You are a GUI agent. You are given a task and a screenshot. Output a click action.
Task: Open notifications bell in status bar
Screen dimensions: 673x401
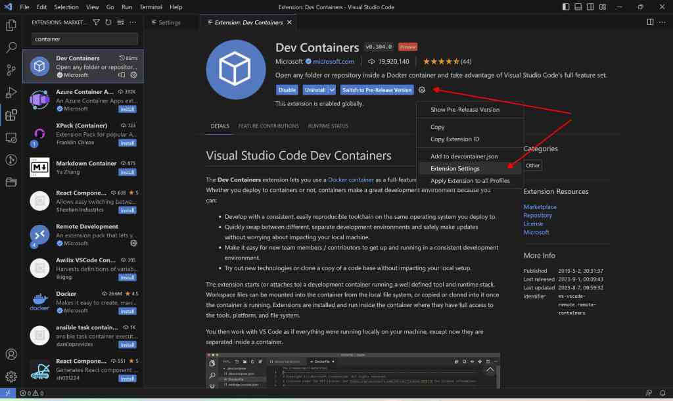click(662, 393)
